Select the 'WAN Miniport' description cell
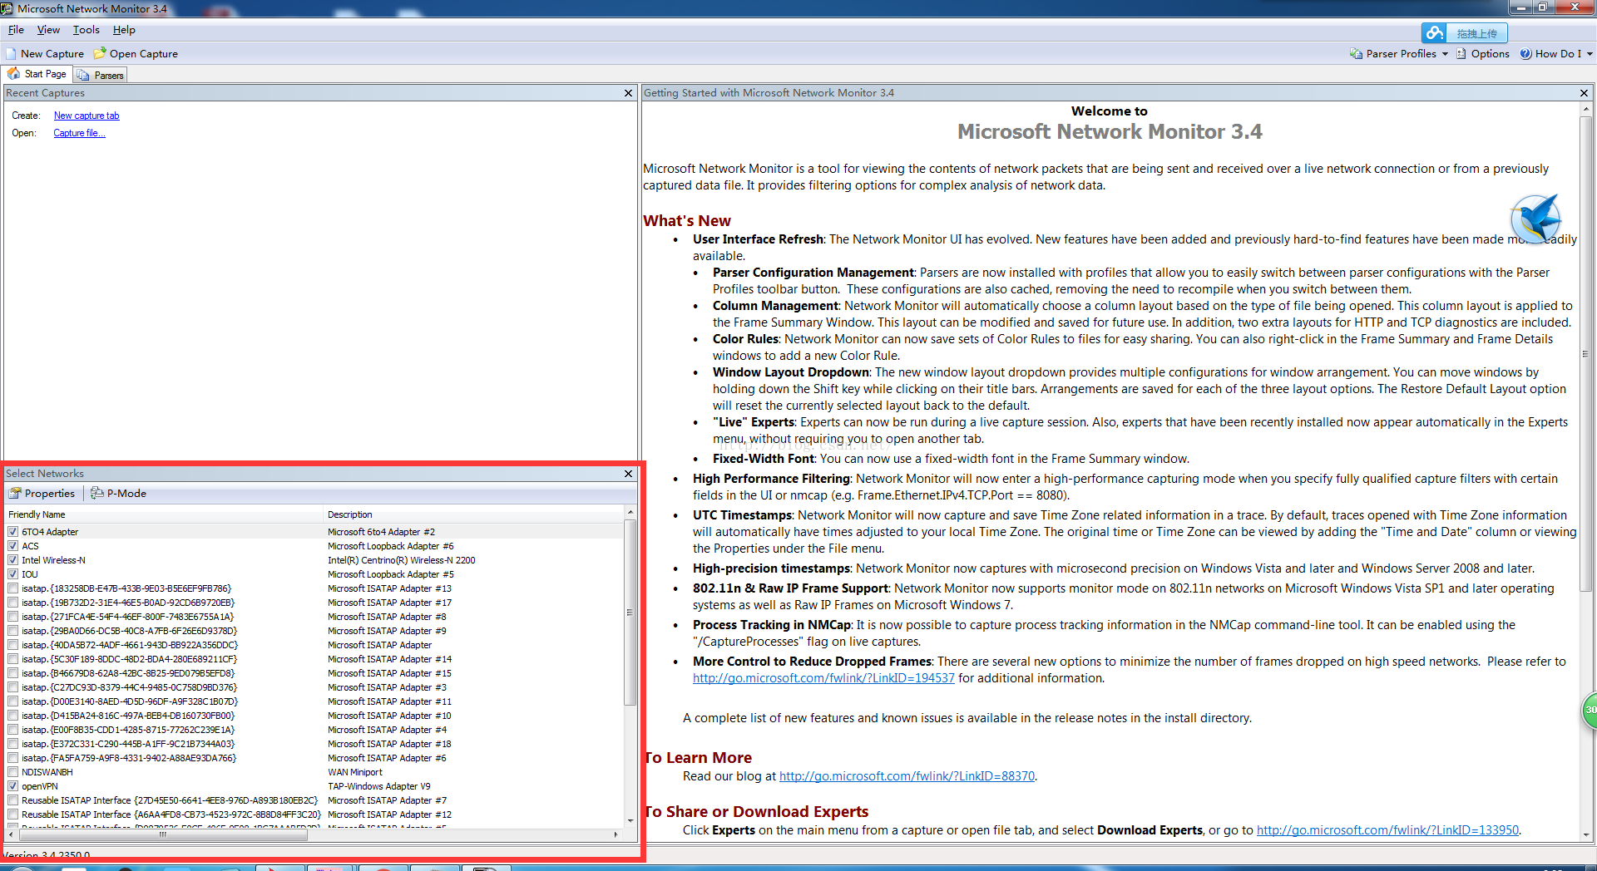The height and width of the screenshot is (871, 1597). [x=355, y=772]
